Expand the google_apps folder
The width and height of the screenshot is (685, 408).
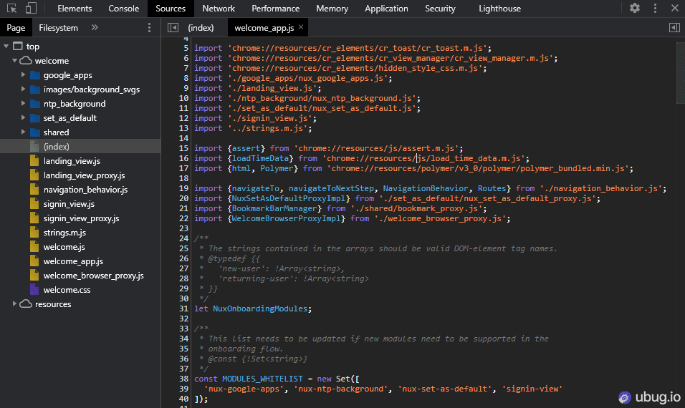(24, 75)
